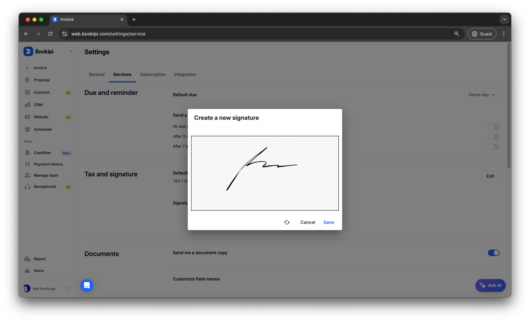Click the Edit button for default tax
Viewport: 530px width, 322px height.
click(x=490, y=176)
